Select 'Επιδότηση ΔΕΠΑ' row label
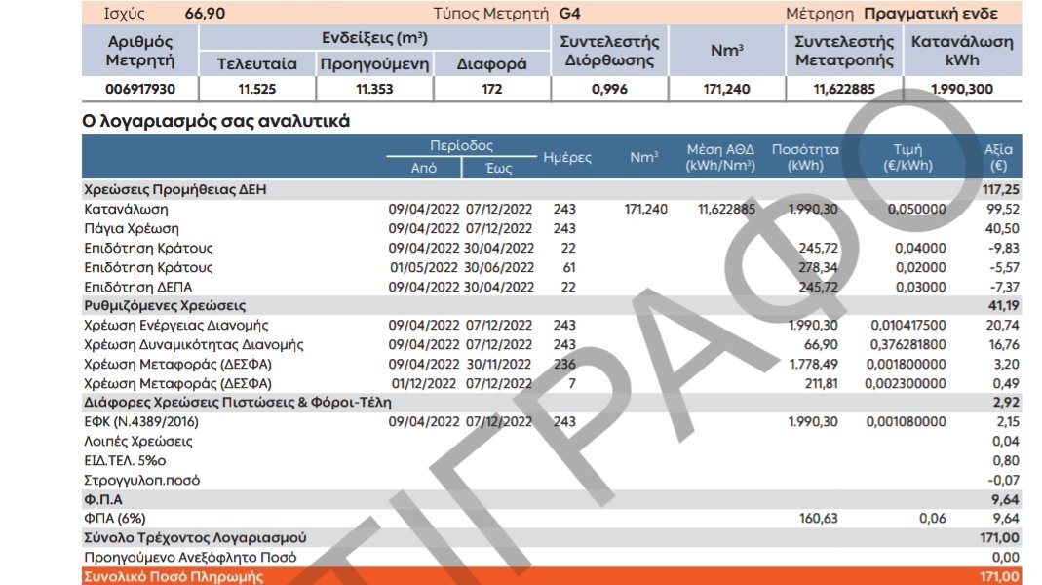 [138, 287]
